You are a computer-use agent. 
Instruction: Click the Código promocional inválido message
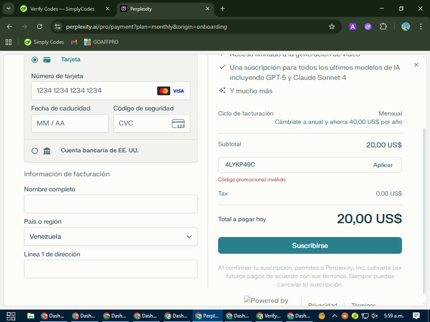point(252,180)
